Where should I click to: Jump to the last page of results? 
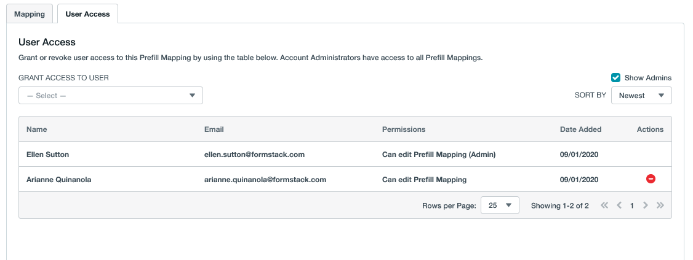tap(660, 206)
